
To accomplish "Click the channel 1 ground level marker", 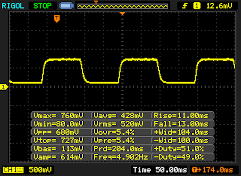I will [4, 87].
